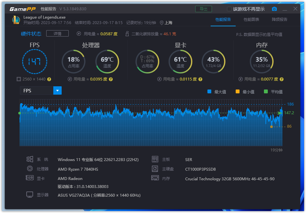Click the lightning icon under processor gauges

[70, 79]
